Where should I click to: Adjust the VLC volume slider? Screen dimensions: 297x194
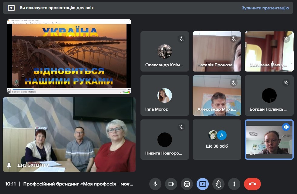(x=125, y=92)
